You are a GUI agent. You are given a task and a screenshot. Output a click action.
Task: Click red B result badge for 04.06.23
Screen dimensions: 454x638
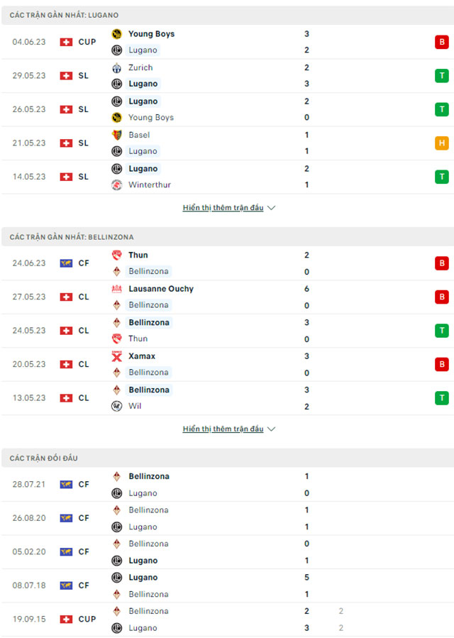442,43
